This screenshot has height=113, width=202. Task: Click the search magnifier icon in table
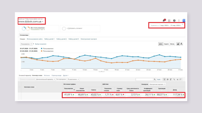[x=155, y=79]
